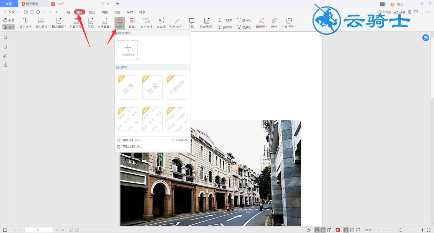Choose the tiled 严禁复制 preset watermark
Viewport: 434px width, 233px height.
pos(177,119)
